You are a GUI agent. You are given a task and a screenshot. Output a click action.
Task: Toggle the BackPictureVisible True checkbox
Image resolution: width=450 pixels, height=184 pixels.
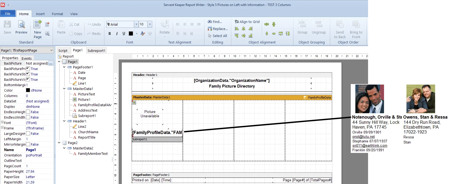(28, 79)
